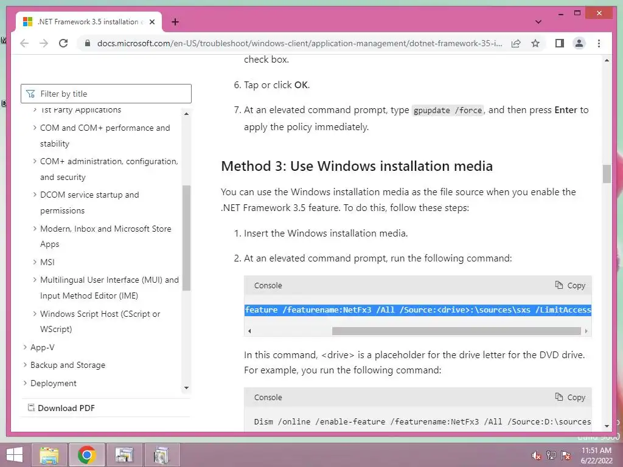Expand COM+ administration, configuration, and security

pyautogui.click(x=35, y=161)
